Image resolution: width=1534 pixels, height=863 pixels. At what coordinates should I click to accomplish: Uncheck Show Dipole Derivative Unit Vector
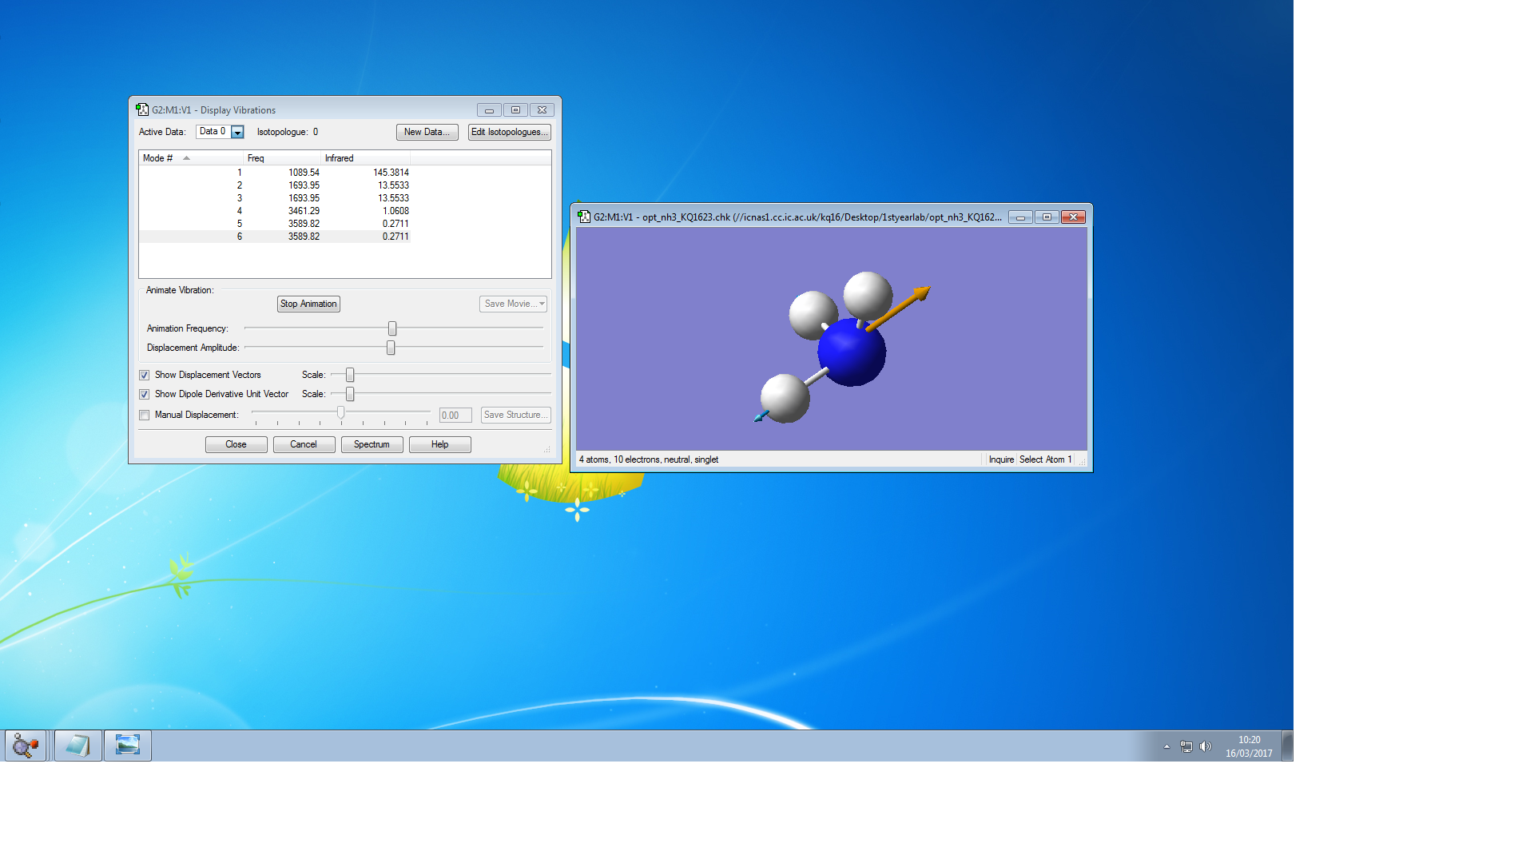click(145, 394)
